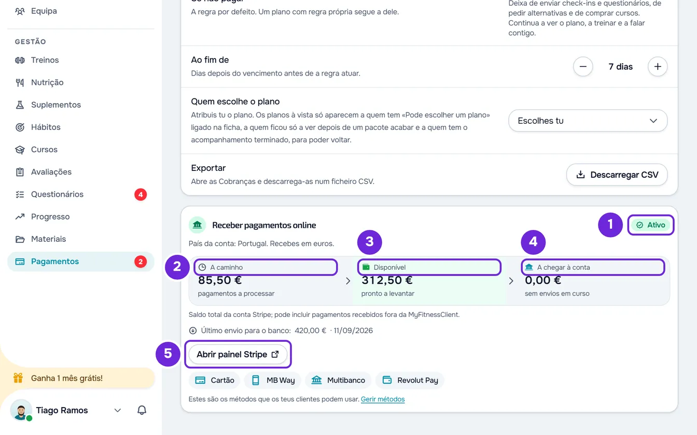Increase days with the plus button
This screenshot has height=435, width=697.
[658, 66]
